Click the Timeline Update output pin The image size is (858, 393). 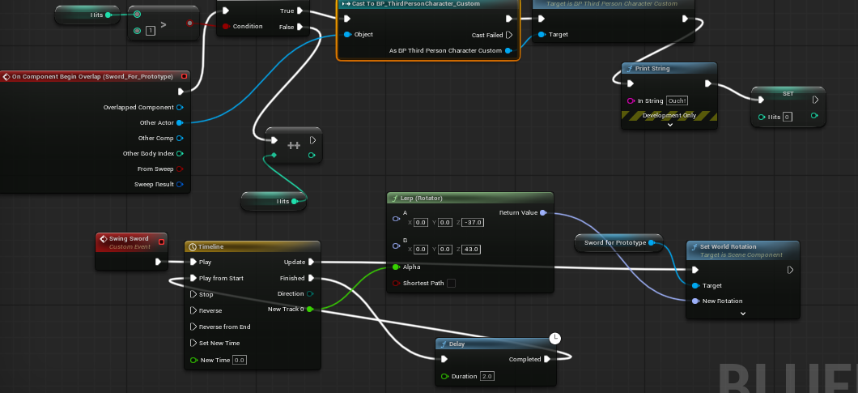(x=312, y=262)
